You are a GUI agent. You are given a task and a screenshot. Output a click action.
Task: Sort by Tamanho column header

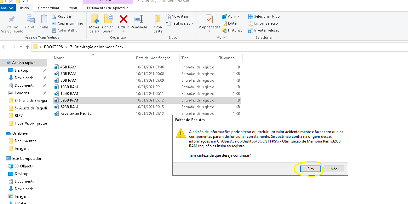227,58
